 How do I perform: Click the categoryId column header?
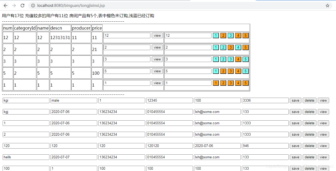point(25,28)
